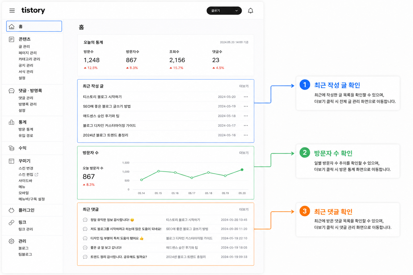Click 더보기 in 최근 댓글 panel
This screenshot has width=413, height=275.
coord(244,209)
